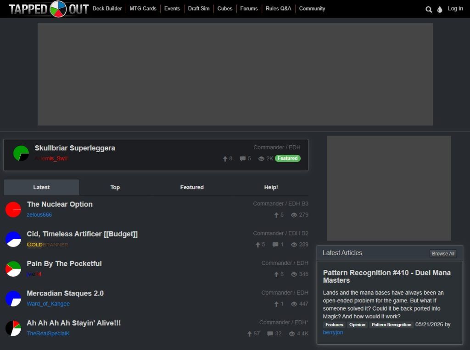Click the green Featured badge
This screenshot has height=350, width=470.
pos(287,158)
